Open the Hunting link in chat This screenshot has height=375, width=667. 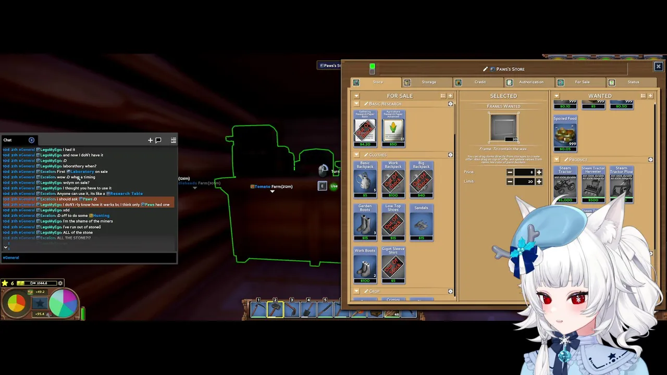coord(99,216)
